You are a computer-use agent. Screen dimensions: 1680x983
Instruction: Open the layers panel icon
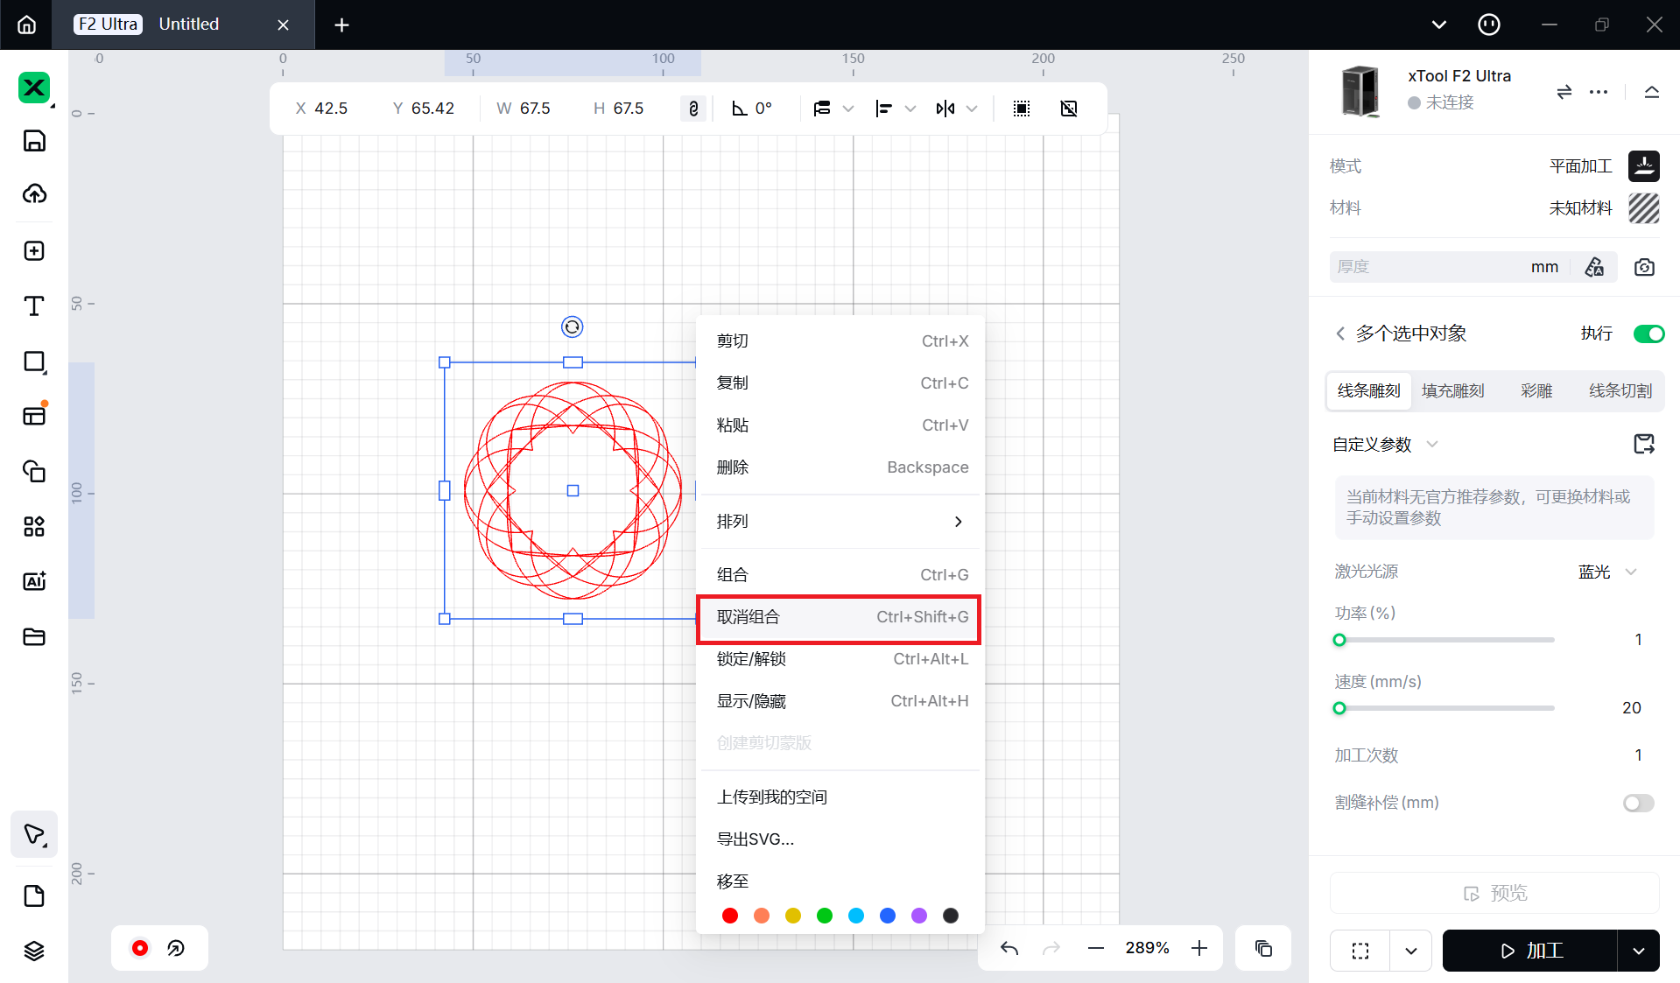pos(34,951)
